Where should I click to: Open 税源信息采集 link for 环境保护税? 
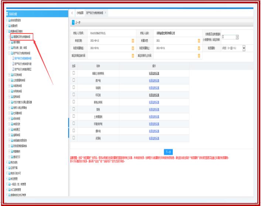pyautogui.click(x=154, y=124)
